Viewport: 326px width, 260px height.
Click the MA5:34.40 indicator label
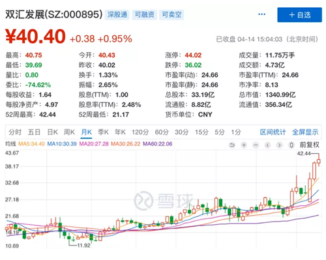[x=31, y=144]
